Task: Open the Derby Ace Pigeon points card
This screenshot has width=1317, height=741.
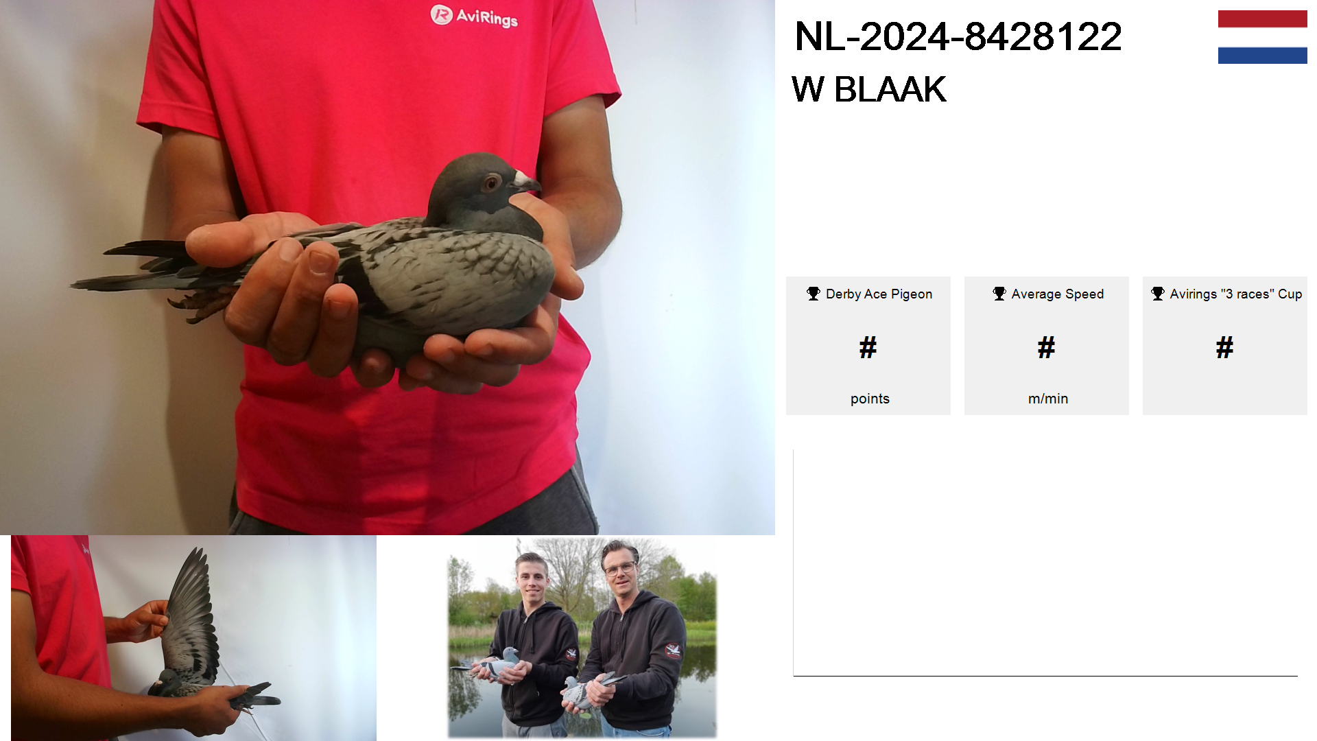Action: click(868, 346)
